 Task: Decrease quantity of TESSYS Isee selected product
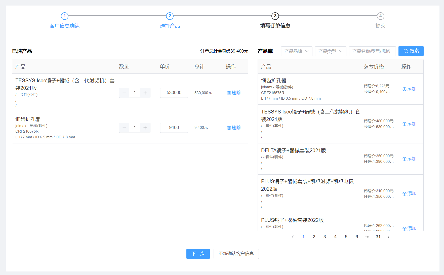click(124, 93)
